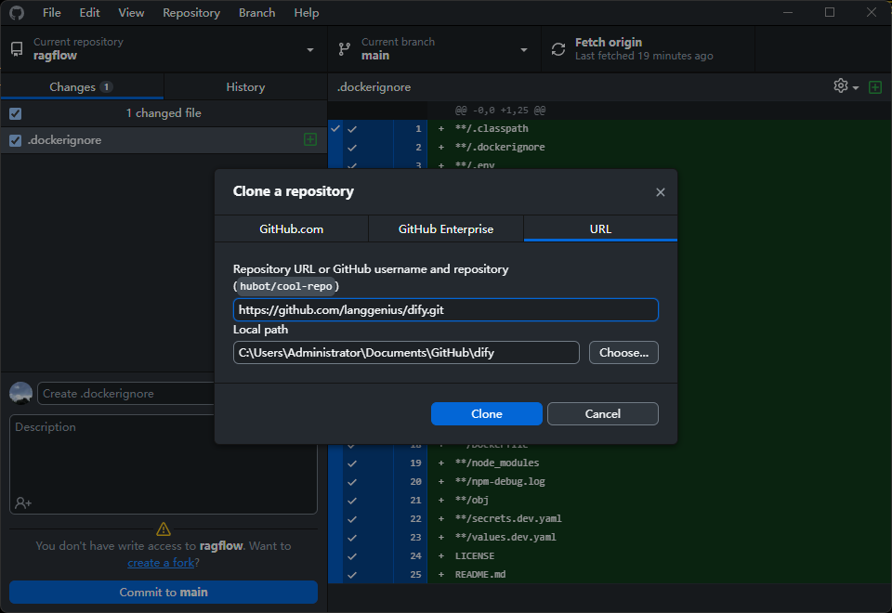The height and width of the screenshot is (613, 892).
Task: Expand the Current branch dropdown
Action: [523, 50]
